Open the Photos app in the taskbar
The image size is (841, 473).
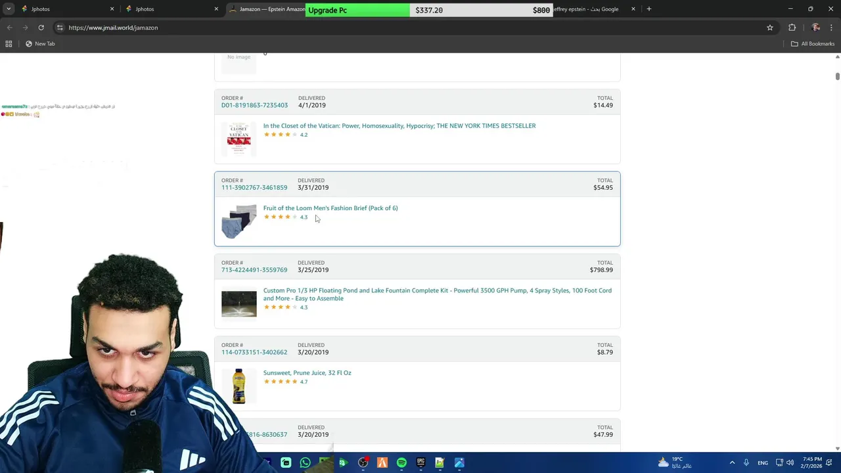click(x=459, y=463)
